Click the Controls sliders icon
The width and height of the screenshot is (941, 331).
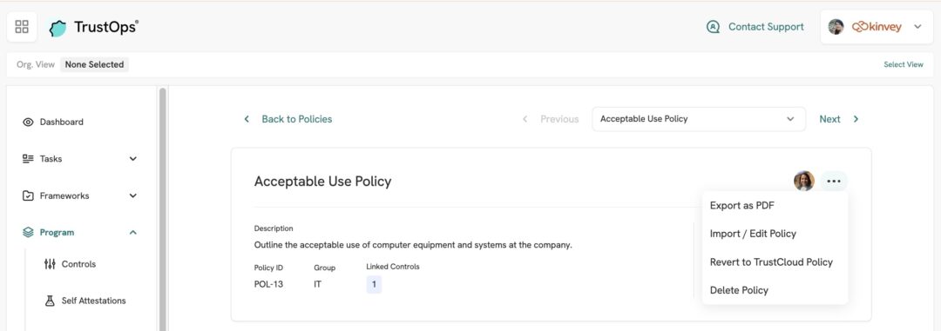pyautogui.click(x=50, y=264)
